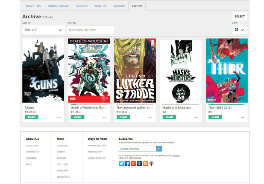Open the Wish List tab
This screenshot has width=264, height=184.
(x=100, y=6)
